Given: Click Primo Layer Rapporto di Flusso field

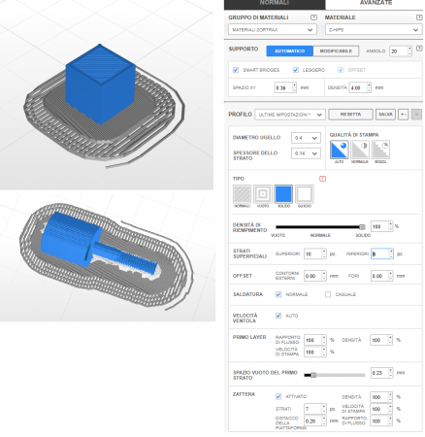Looking at the screenshot, I should point(312,340).
